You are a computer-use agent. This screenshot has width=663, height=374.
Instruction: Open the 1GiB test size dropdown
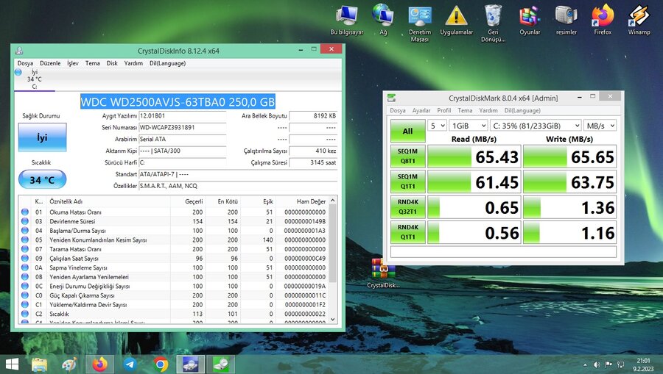point(469,126)
